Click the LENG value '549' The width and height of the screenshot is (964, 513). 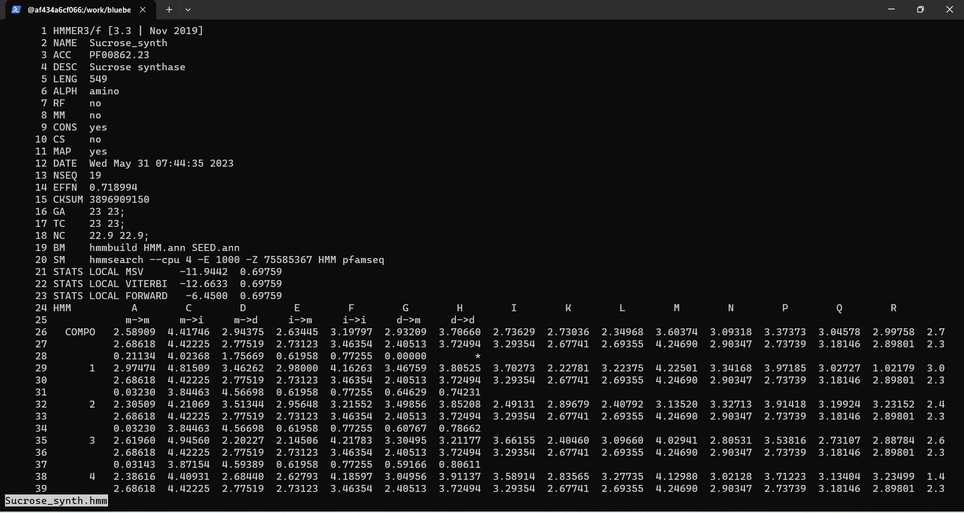pyautogui.click(x=98, y=79)
